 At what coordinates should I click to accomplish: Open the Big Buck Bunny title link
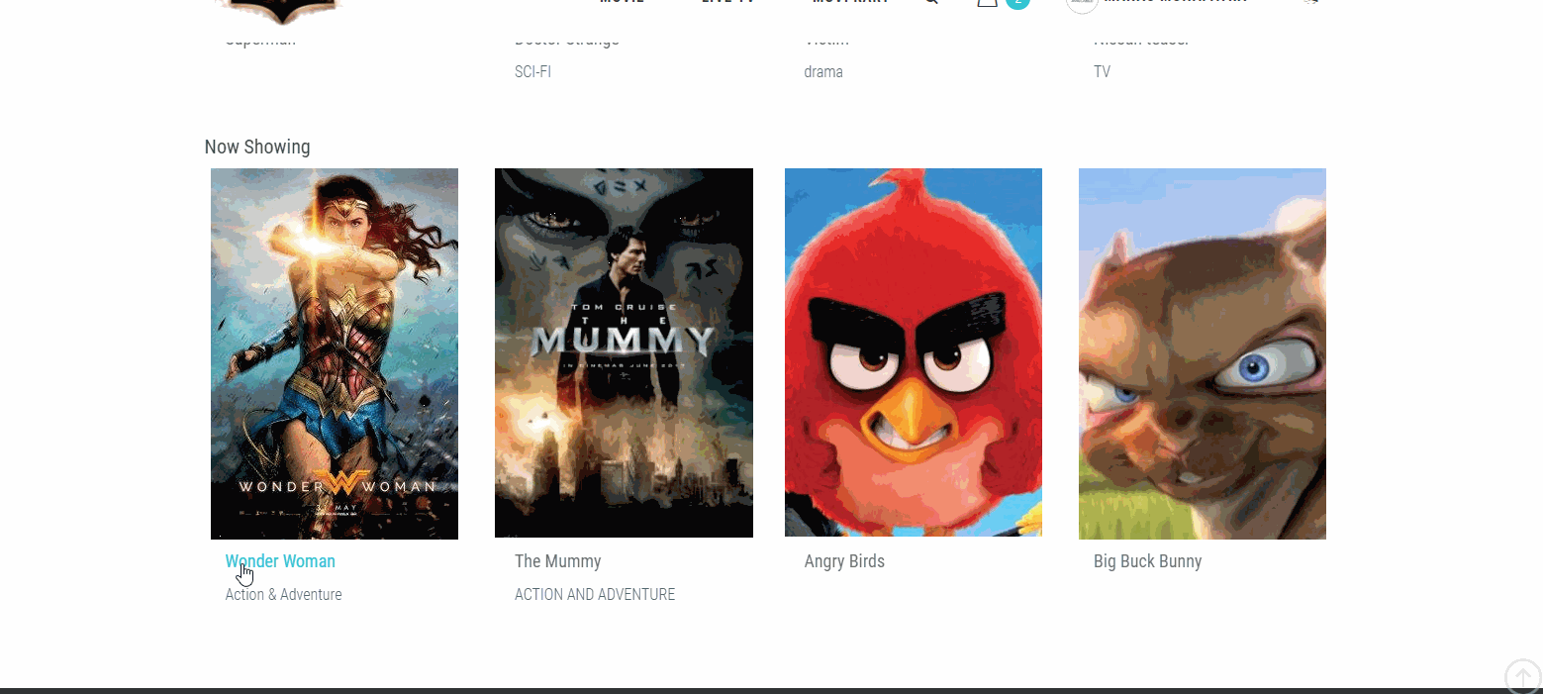click(1147, 561)
